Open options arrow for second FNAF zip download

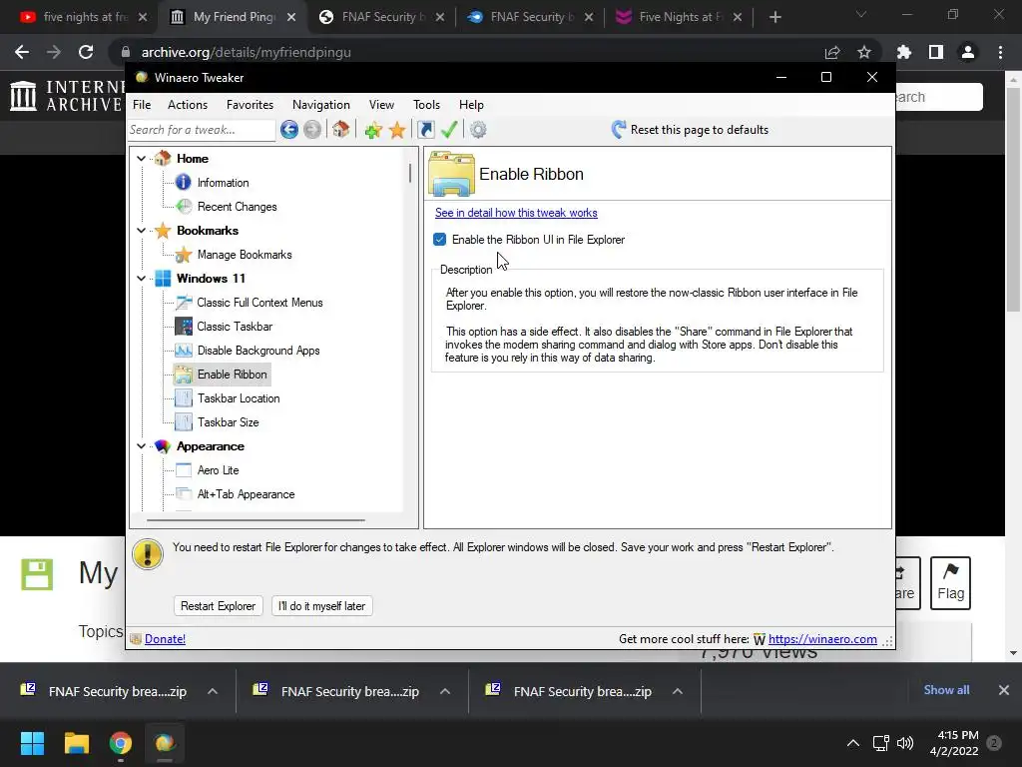(445, 691)
